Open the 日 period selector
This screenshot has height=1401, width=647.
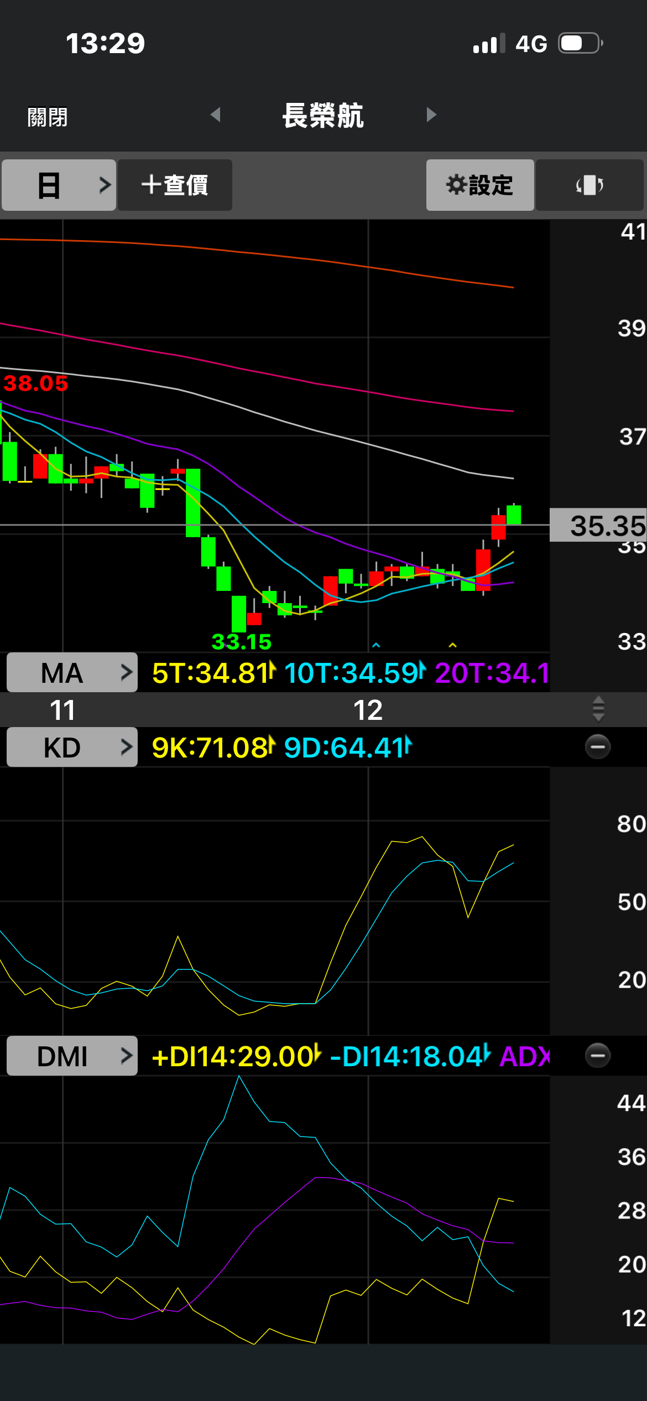coord(59,185)
